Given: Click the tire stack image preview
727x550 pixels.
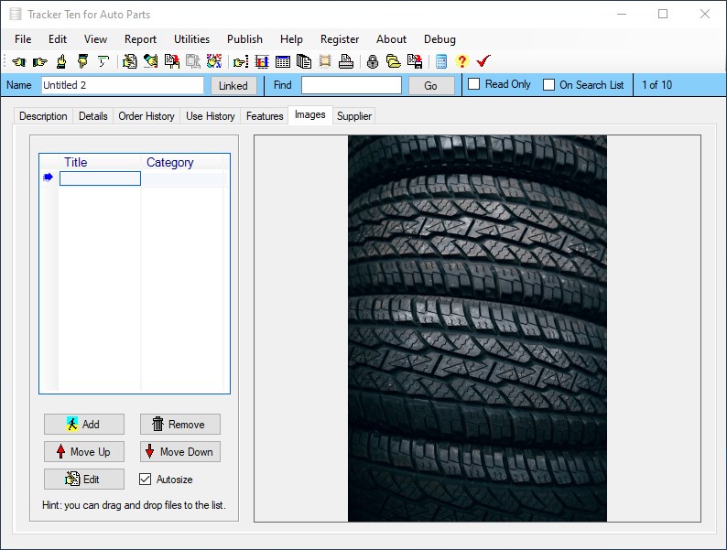Looking at the screenshot, I should point(477,329).
